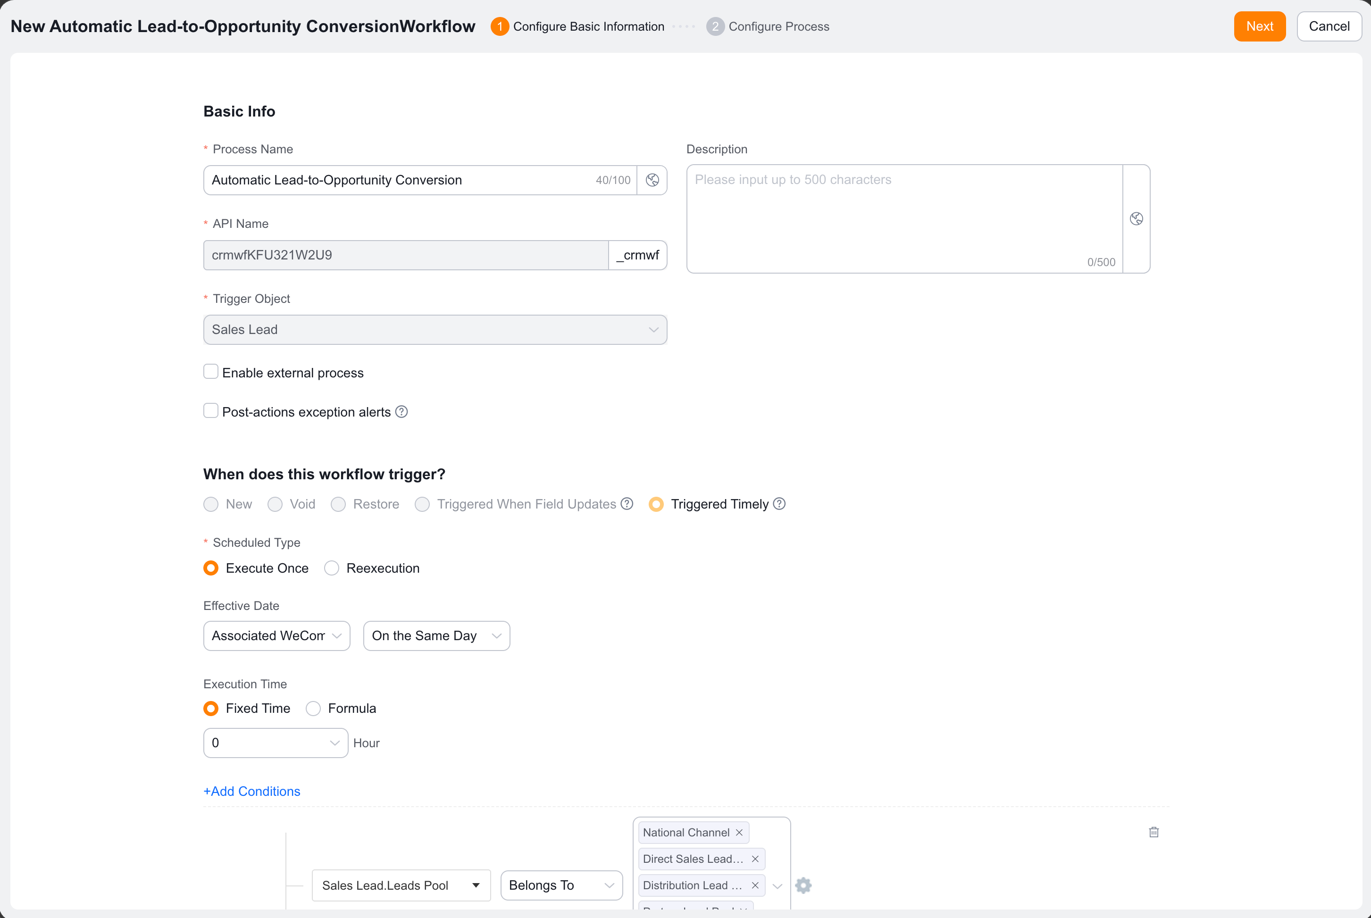Go to Configure Process step
Screen dimensions: 1371x918
(x=768, y=26)
